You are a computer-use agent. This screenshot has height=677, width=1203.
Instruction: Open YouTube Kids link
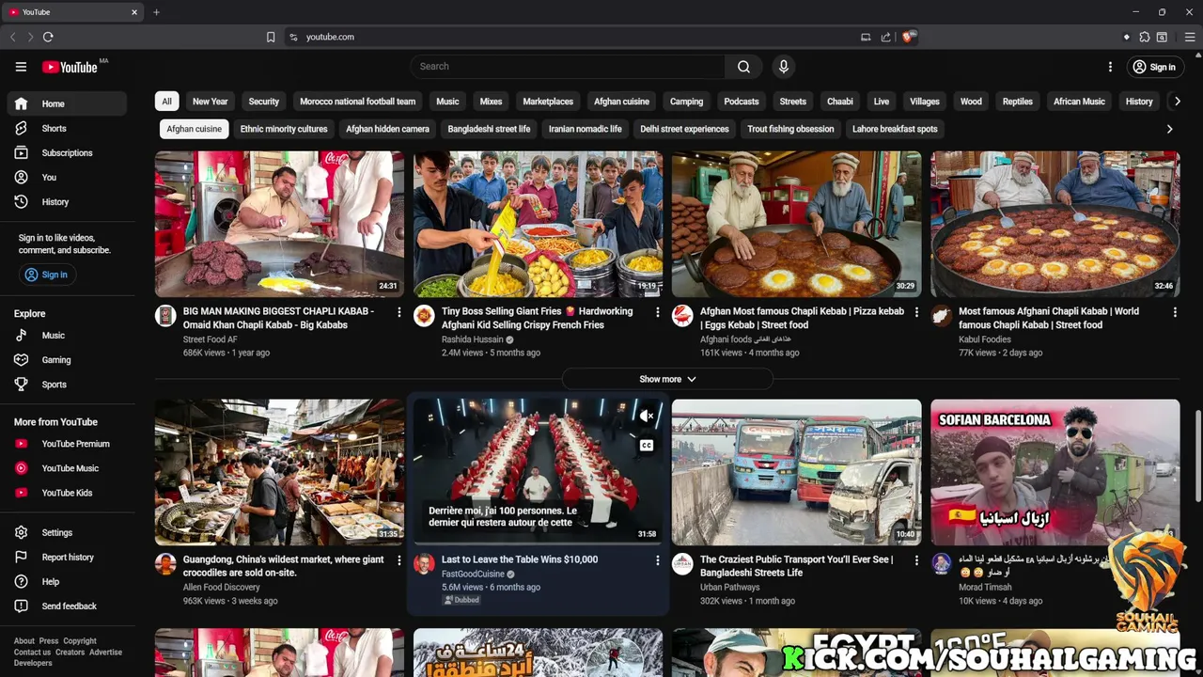(67, 493)
